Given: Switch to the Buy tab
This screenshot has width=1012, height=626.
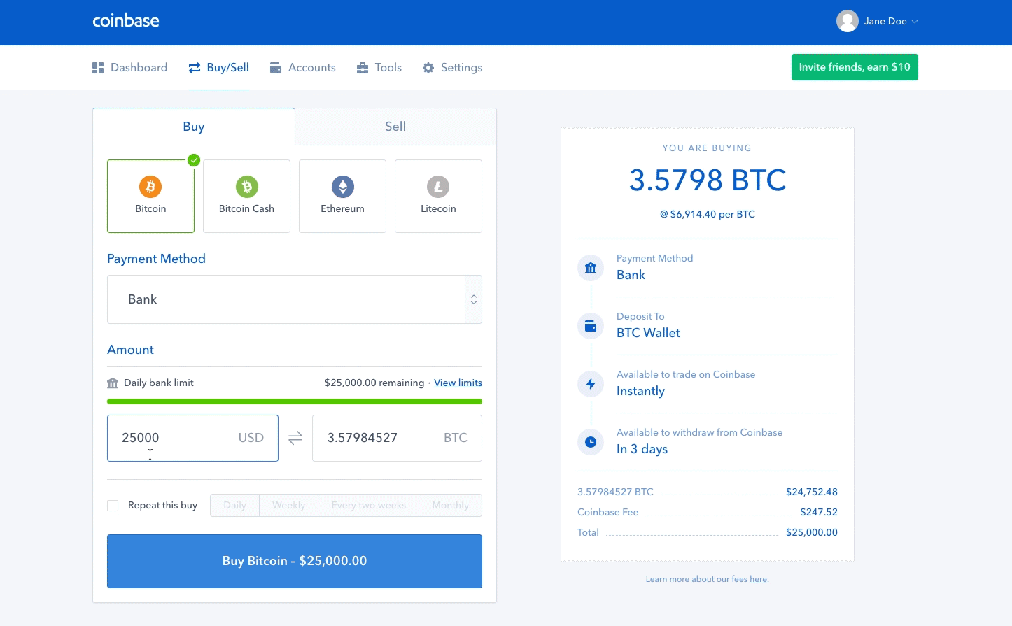Looking at the screenshot, I should (x=194, y=127).
